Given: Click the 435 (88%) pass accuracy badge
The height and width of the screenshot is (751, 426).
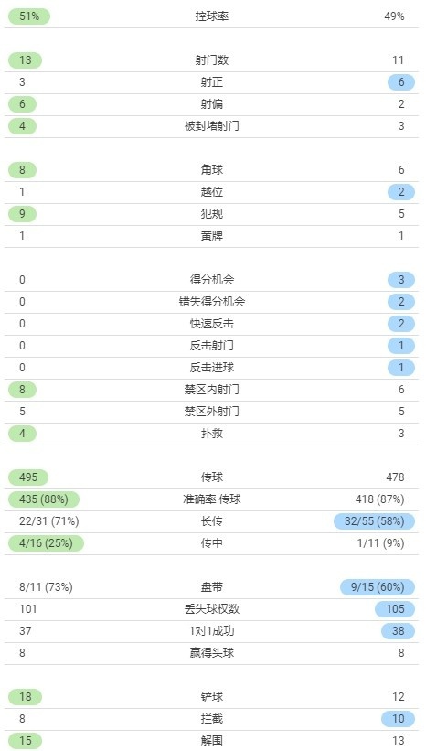Looking at the screenshot, I should pos(44,499).
